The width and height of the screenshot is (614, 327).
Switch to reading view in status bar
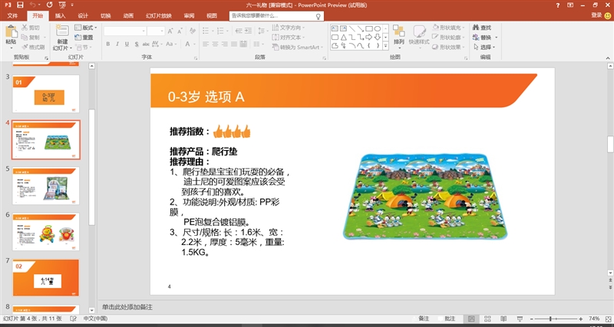coord(503,319)
